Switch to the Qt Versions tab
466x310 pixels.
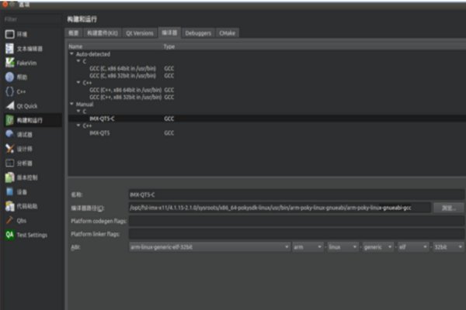(139, 33)
